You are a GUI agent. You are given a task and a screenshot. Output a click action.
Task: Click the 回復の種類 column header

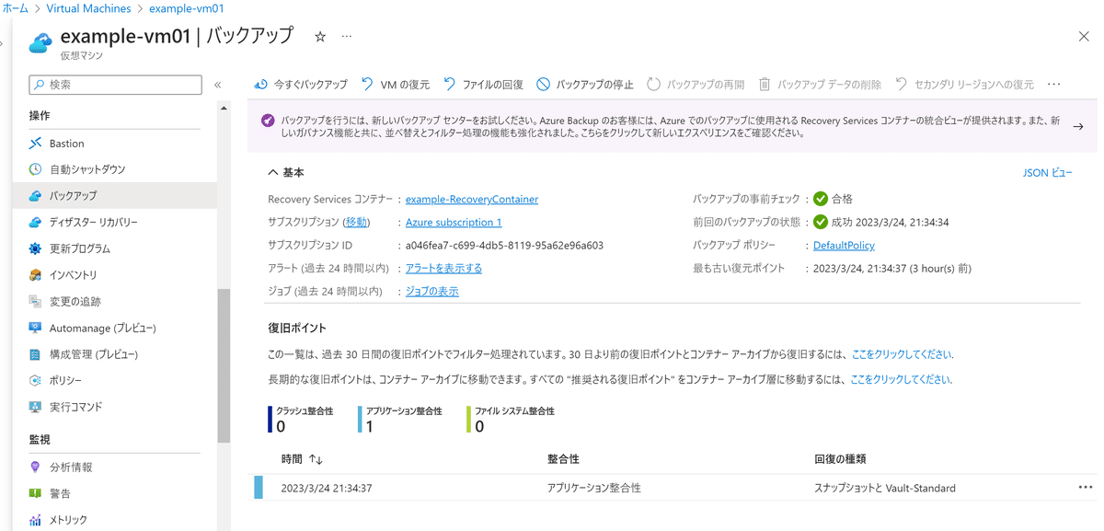tap(840, 459)
